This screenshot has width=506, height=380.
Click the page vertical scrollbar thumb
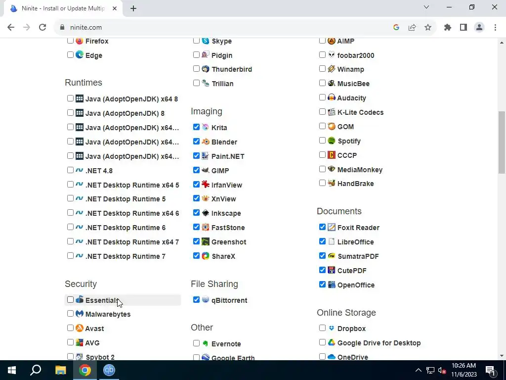coord(502,142)
